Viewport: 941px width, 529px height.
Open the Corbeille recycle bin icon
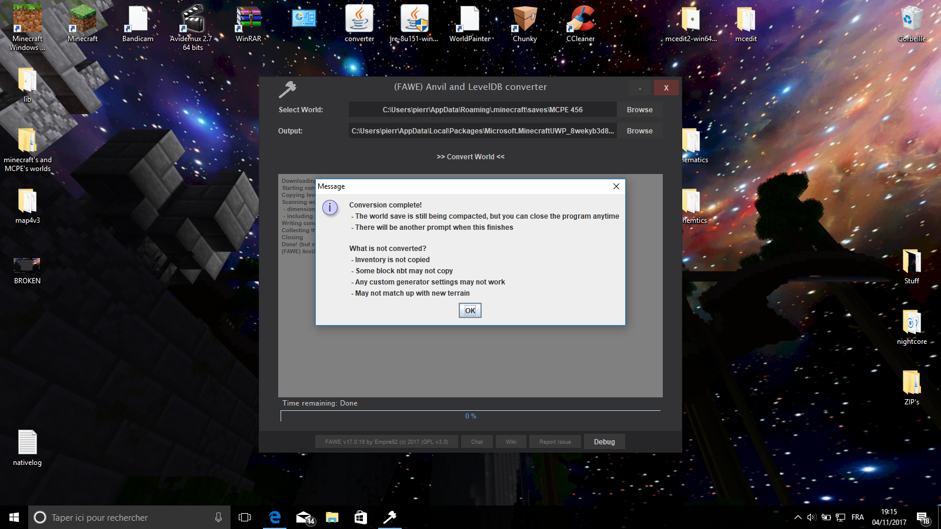(912, 24)
